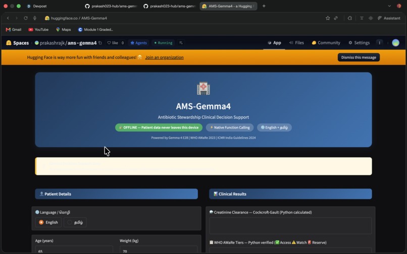Expand the tab list chevron
Screen dimensions: 407x254
coord(389,6)
